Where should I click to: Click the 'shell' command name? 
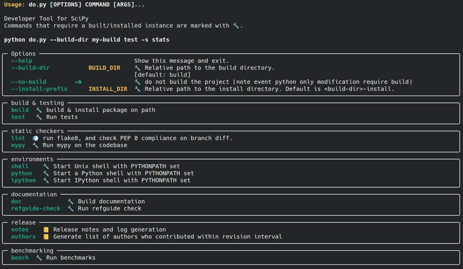point(20,166)
